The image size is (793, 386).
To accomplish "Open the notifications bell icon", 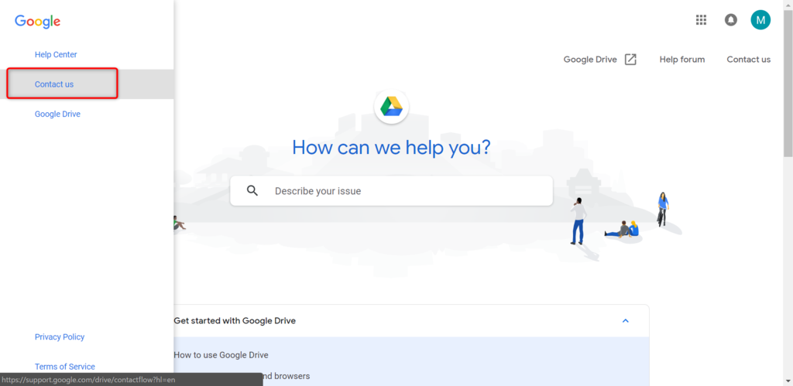I will [731, 19].
